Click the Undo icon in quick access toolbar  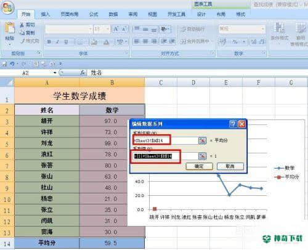coord(12,64)
